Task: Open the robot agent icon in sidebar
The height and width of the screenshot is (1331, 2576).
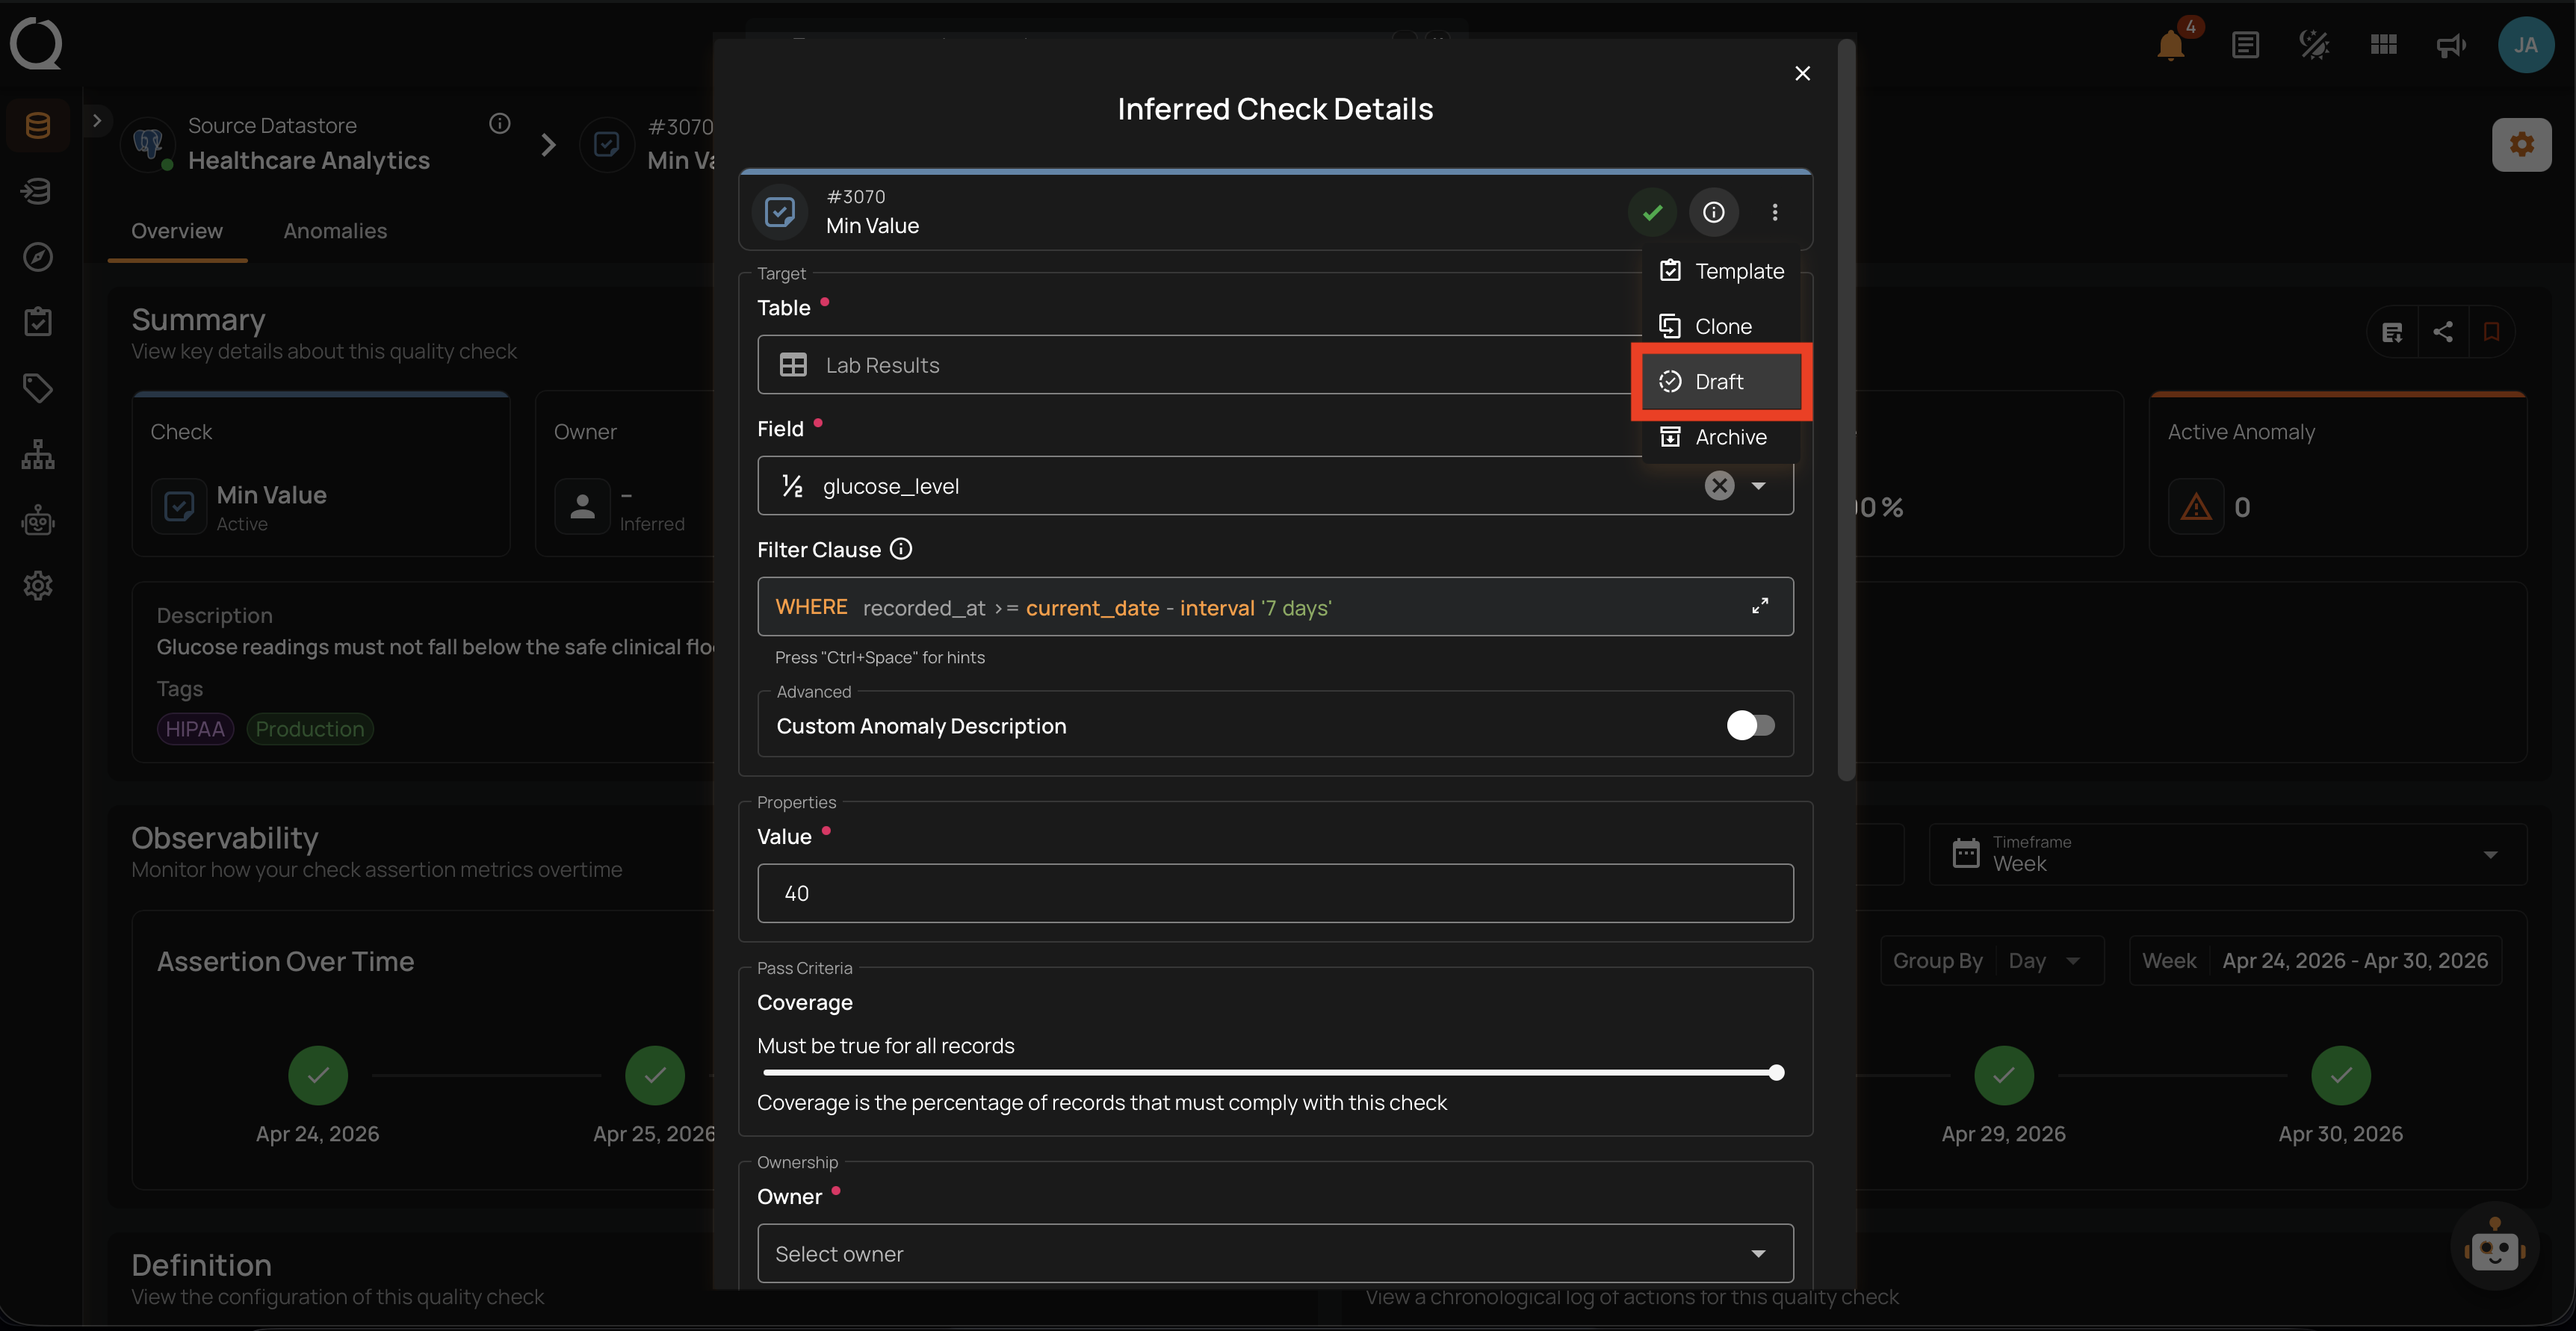Action: pos(38,520)
